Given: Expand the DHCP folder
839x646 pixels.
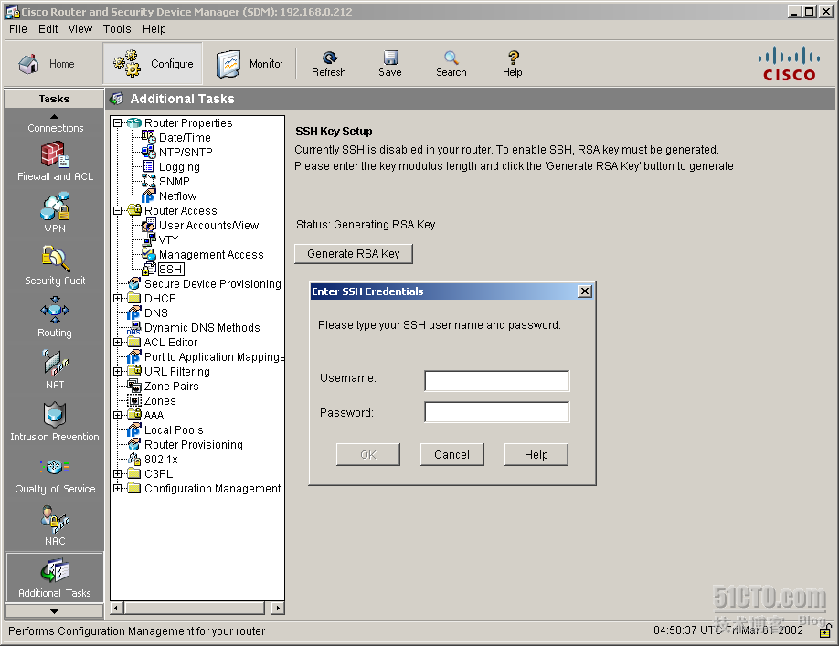Looking at the screenshot, I should pyautogui.click(x=118, y=299).
